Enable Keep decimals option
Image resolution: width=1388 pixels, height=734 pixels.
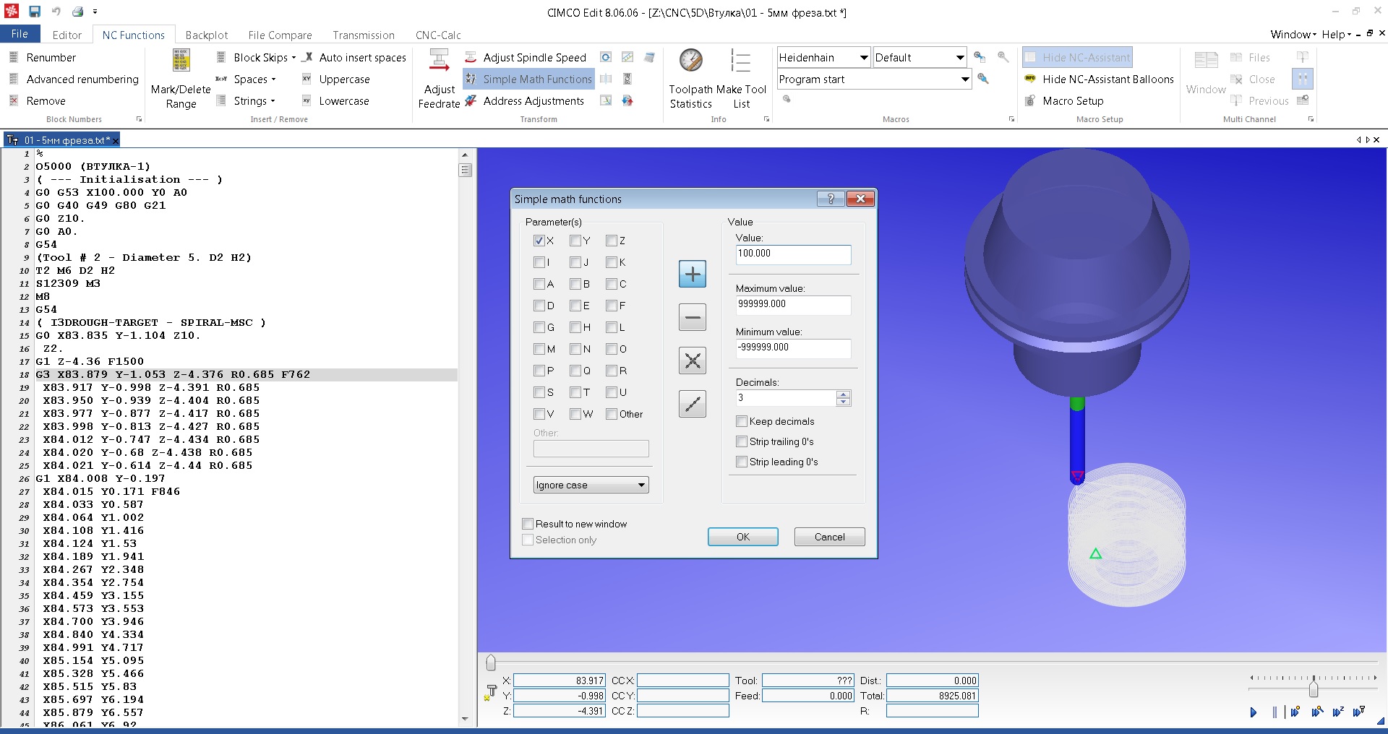tap(741, 421)
